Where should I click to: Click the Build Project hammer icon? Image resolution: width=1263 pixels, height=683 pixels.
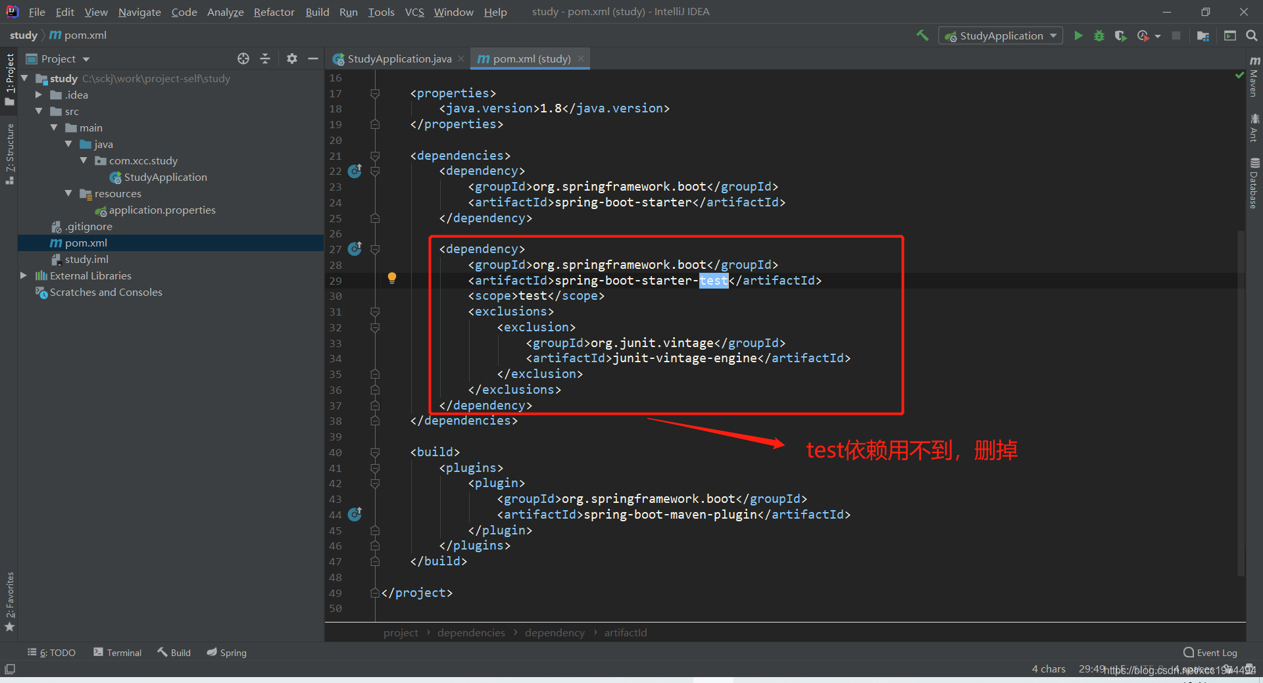[922, 35]
